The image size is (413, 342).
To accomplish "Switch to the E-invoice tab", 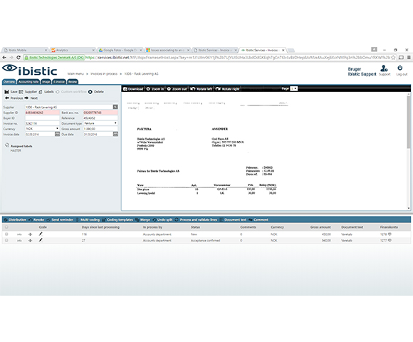I will pos(59,82).
